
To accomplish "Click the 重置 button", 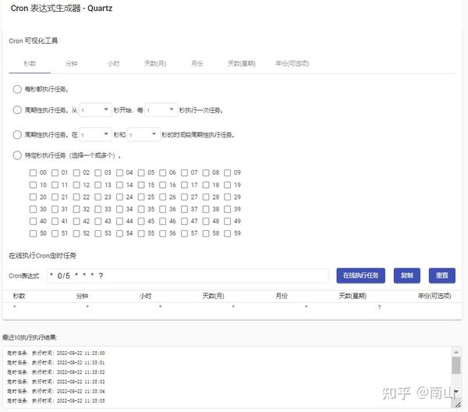I will pos(442,275).
